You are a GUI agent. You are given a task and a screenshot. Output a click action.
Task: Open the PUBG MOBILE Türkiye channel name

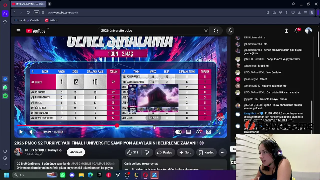tap(42, 150)
